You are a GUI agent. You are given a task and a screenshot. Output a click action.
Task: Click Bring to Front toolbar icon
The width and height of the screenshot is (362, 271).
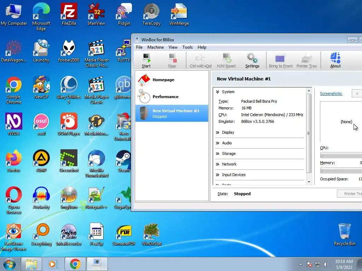coord(281,60)
